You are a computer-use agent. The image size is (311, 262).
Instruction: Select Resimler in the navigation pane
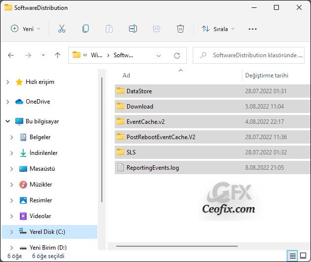tap(41, 200)
